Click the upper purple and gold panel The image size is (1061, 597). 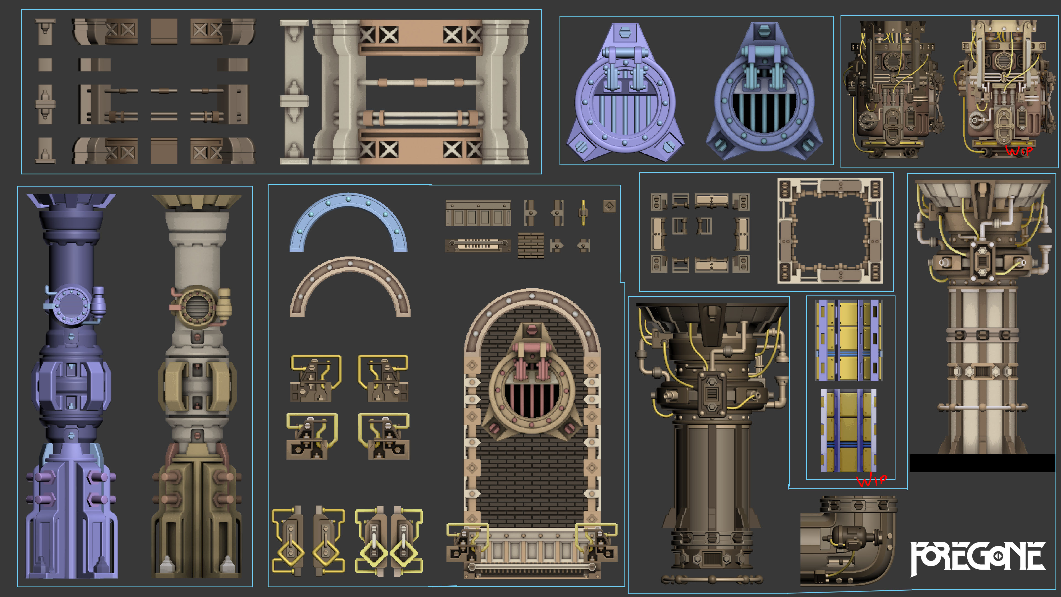849,340
